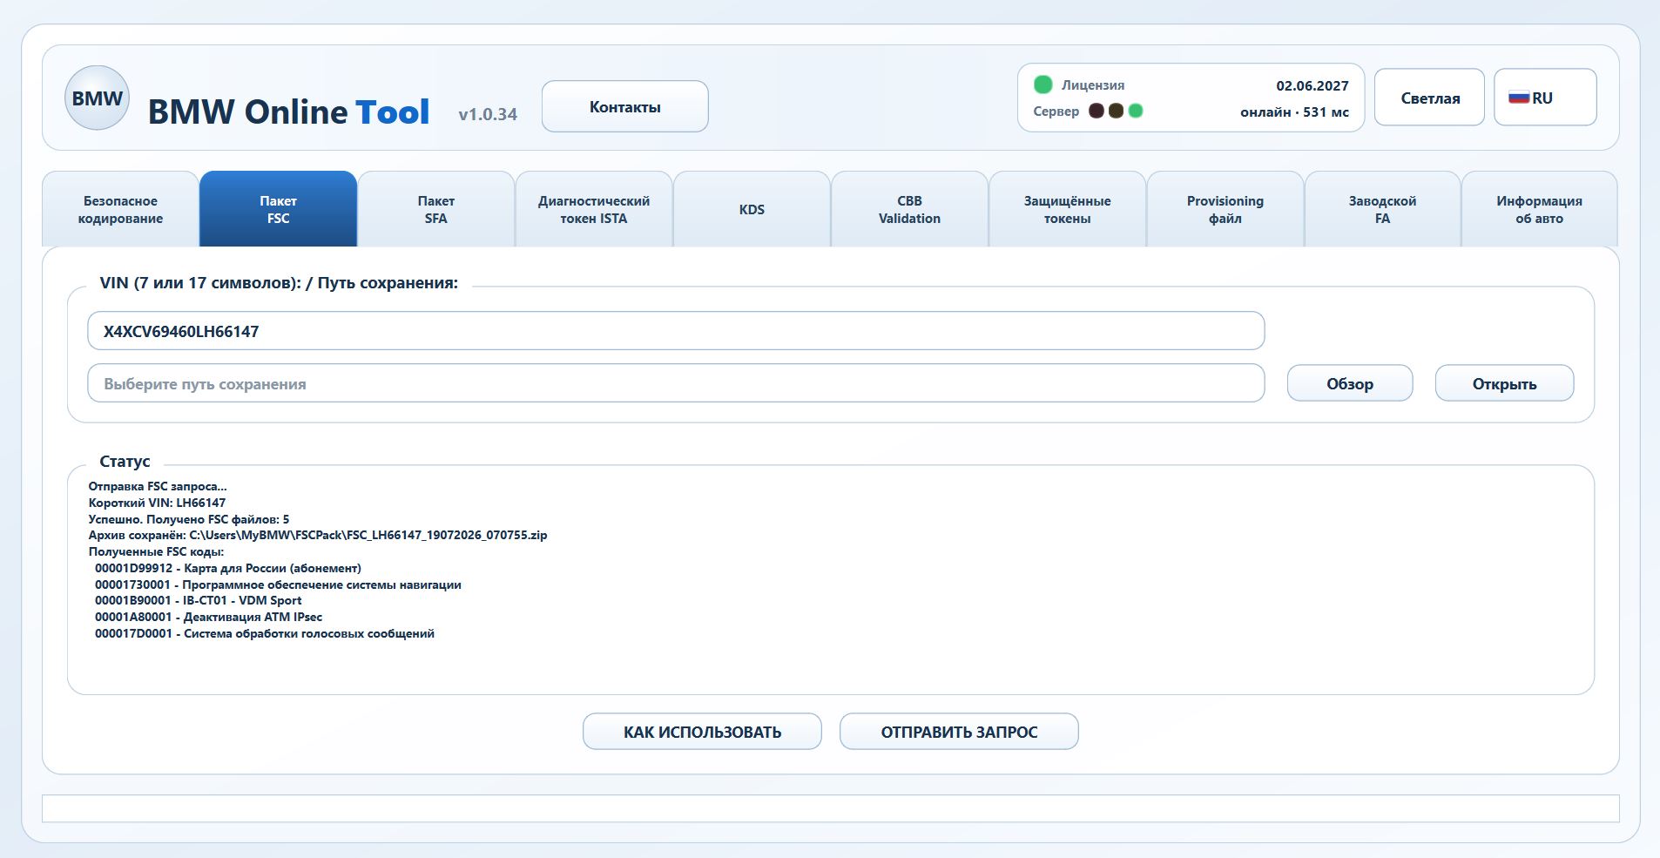Click the 00001A80001 Деактивация ATM IPsec line
This screenshot has height=858, width=1660.
[x=208, y=617]
